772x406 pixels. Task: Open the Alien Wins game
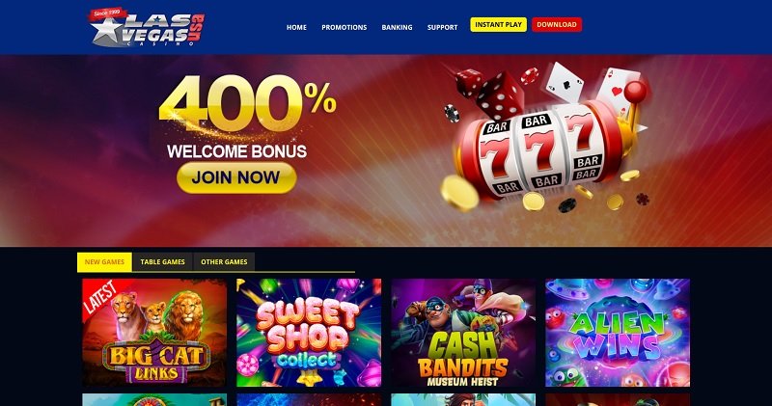618,333
